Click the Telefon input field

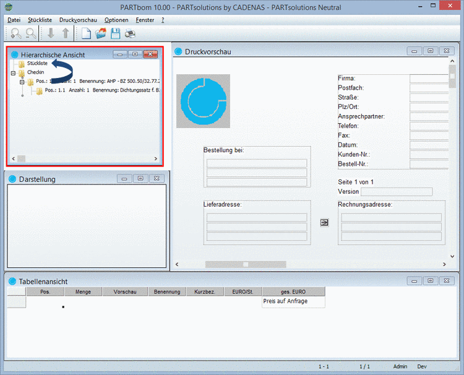pos(429,126)
